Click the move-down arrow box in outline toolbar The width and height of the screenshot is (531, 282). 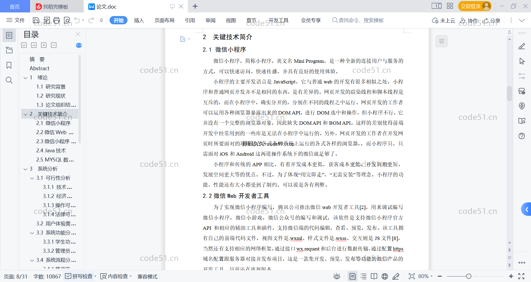(24, 45)
